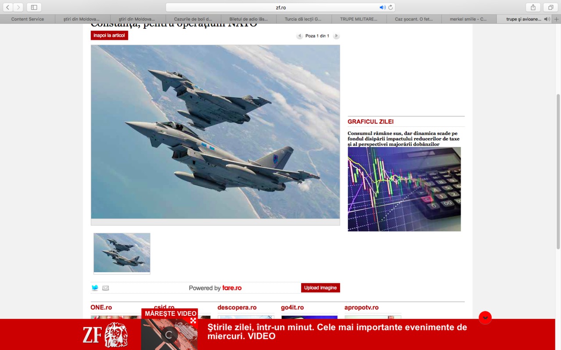Screen dimensions: 561x350
Task: Select the 'TRUPE MILITARE...' tab
Action: 359,19
